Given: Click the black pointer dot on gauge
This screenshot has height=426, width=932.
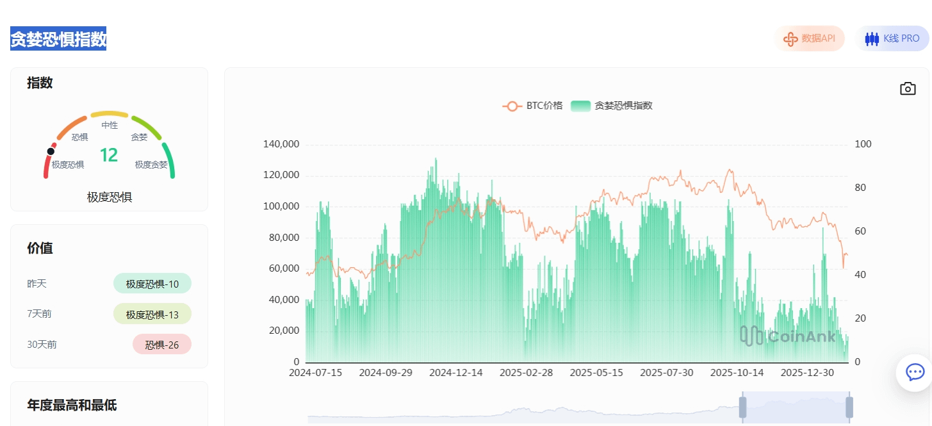Looking at the screenshot, I should [x=51, y=151].
